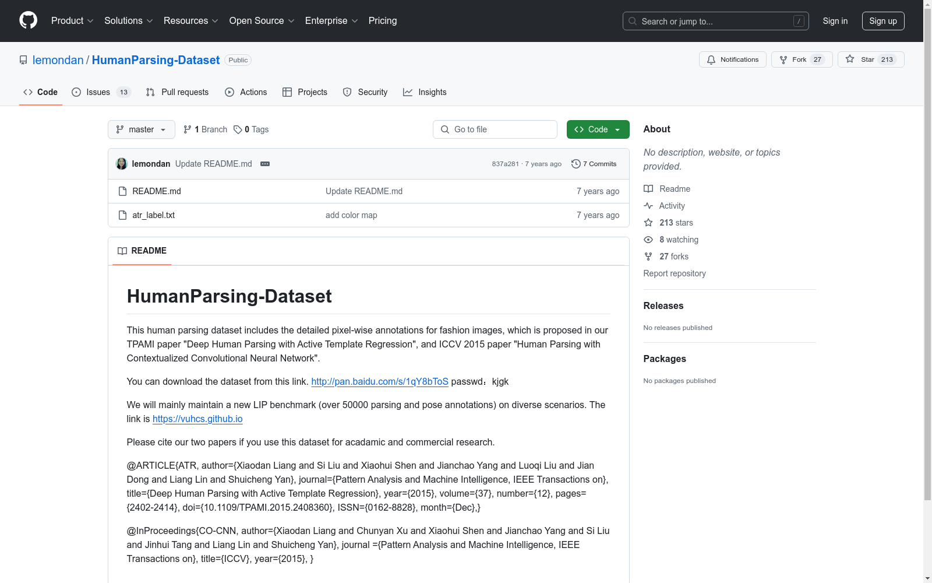Image resolution: width=932 pixels, height=583 pixels.
Task: Click the Sign in link
Action: (x=835, y=21)
